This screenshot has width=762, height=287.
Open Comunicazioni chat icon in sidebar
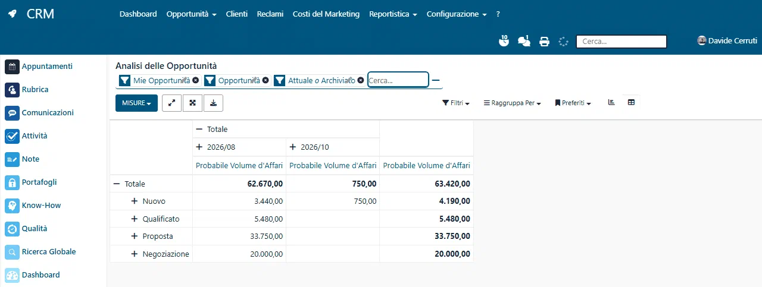coord(13,113)
